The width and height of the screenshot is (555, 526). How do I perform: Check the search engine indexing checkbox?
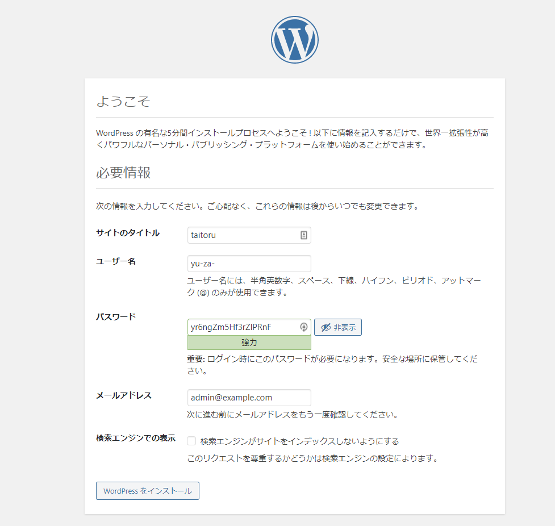(x=191, y=441)
